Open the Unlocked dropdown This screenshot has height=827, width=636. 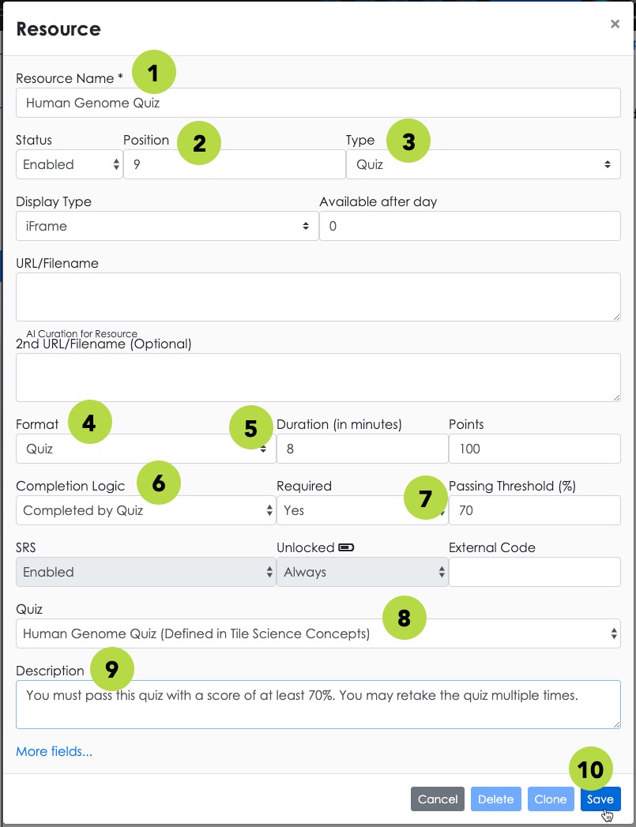[363, 572]
